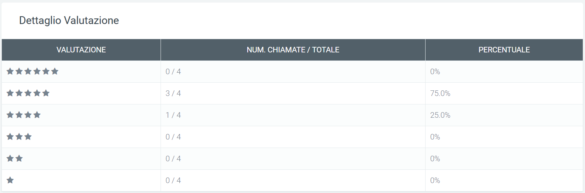
Task: Click 0 / 4 in one-star row
Action: coord(173,180)
